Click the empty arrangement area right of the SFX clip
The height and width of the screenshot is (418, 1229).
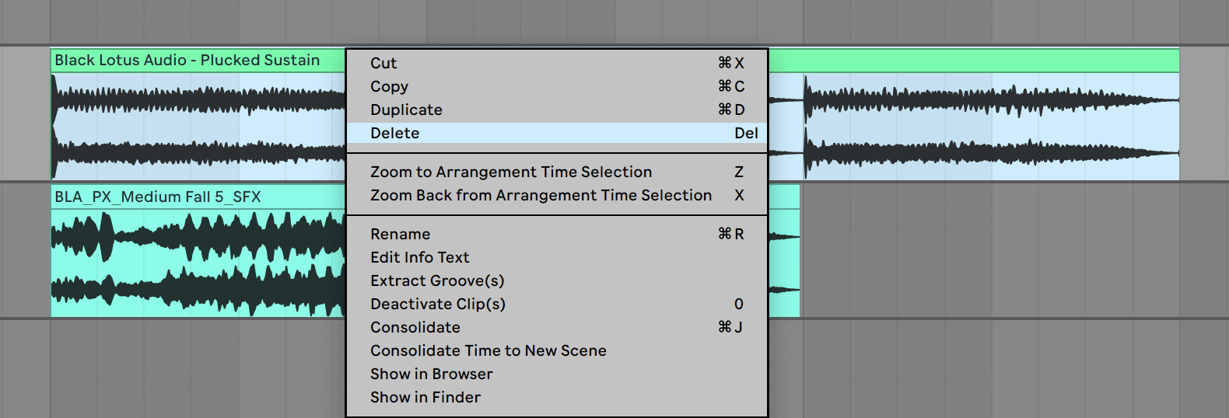click(1011, 251)
